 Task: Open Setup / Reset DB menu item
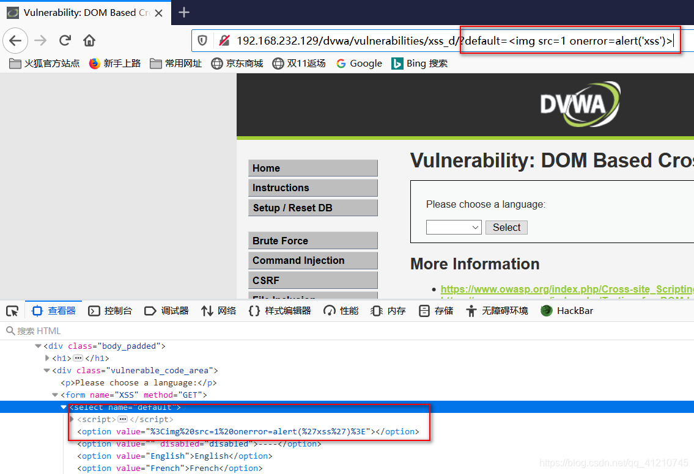click(313, 208)
